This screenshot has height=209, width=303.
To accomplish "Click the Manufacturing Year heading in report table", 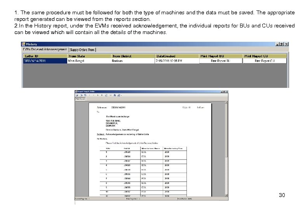I will [173, 148].
